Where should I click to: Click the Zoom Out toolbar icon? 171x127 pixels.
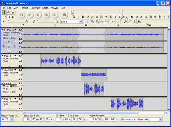coord(130,22)
